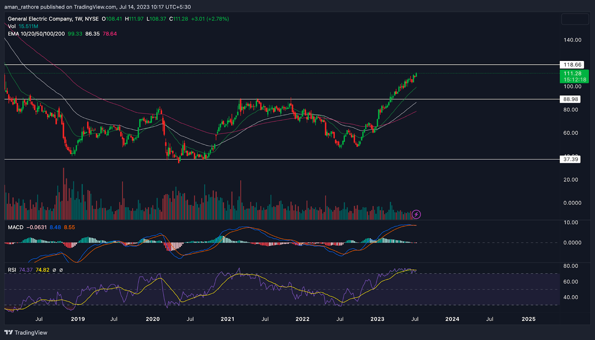Click the high price H111.97 in header
The height and width of the screenshot is (340, 595).
click(x=134, y=19)
